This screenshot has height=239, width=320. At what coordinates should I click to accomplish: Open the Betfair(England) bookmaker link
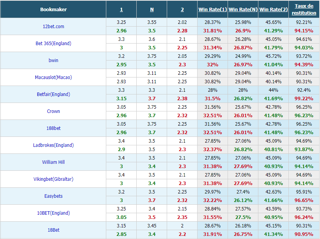click(x=53, y=94)
